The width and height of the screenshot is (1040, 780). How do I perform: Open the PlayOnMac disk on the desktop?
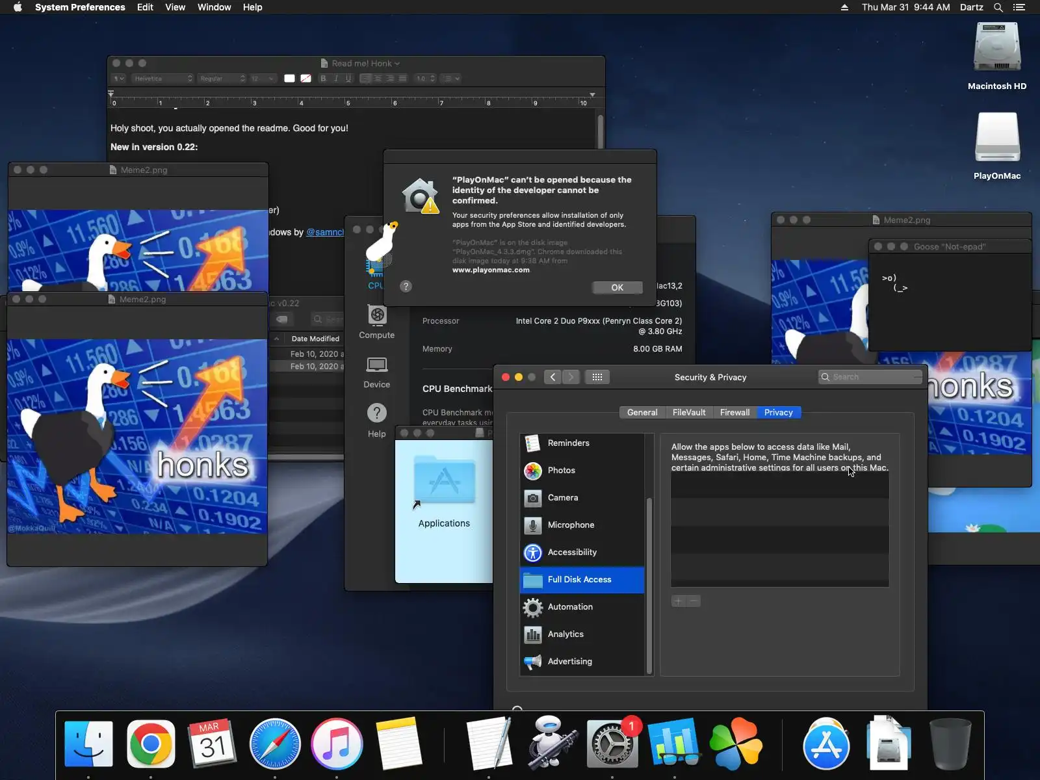pyautogui.click(x=997, y=146)
